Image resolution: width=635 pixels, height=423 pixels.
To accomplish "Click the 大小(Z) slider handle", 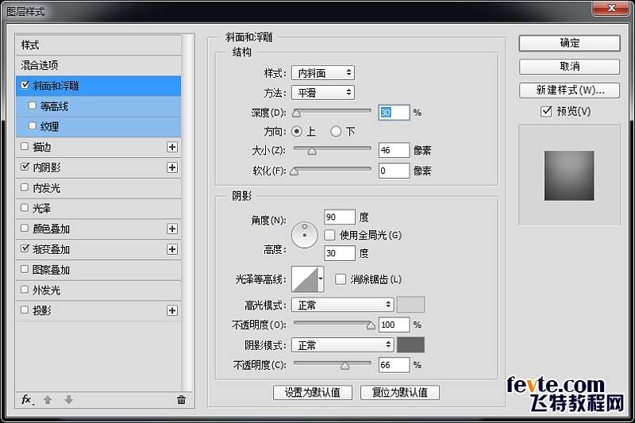I will (x=311, y=152).
